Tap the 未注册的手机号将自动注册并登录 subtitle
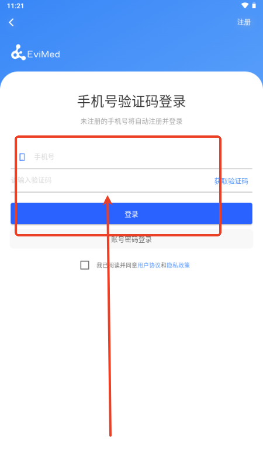This screenshot has height=467, width=263. coord(131,121)
